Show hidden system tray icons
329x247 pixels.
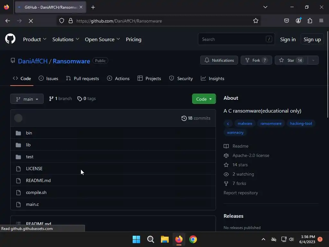click(263, 239)
